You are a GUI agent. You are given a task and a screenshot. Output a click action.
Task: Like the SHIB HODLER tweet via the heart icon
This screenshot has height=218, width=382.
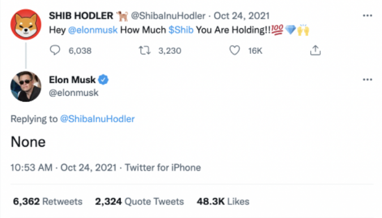click(235, 50)
